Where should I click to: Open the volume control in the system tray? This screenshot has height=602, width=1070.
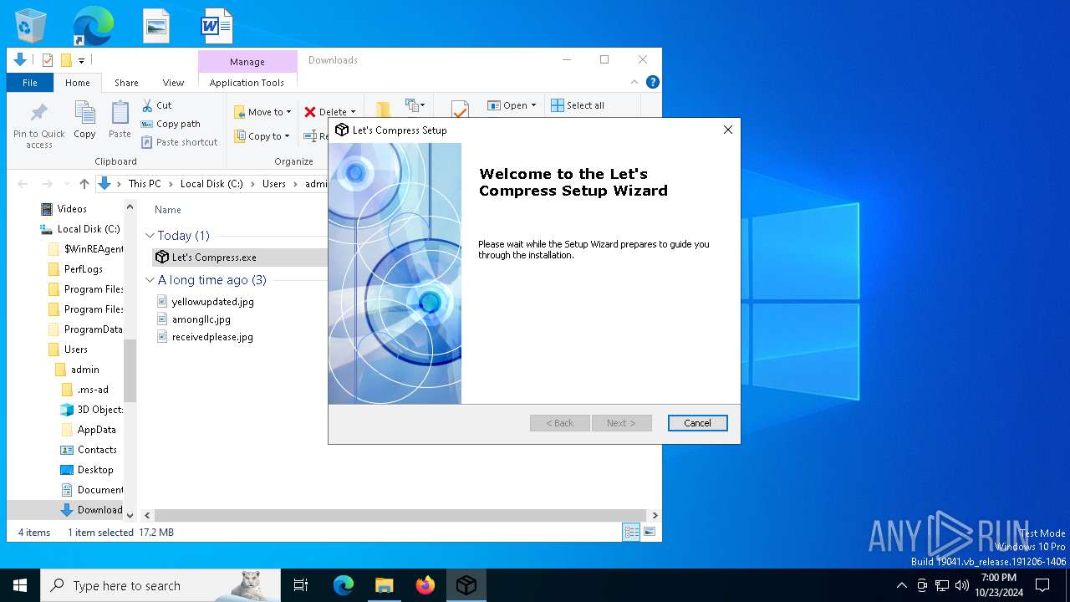(x=962, y=585)
